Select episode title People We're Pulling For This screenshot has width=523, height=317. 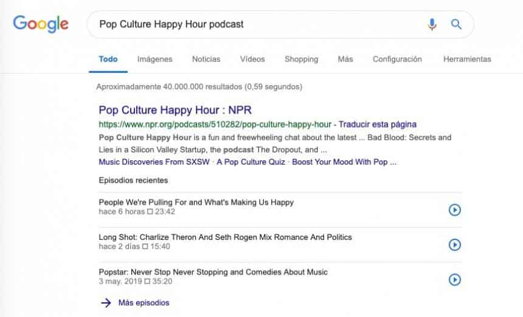click(x=196, y=202)
